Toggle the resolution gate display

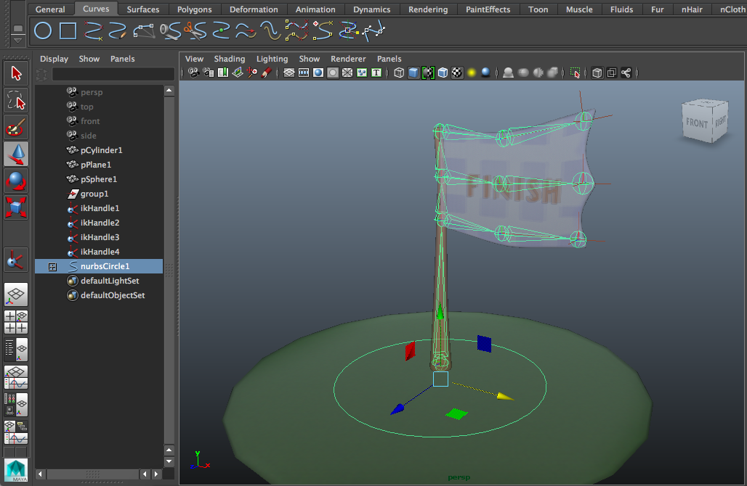[x=318, y=73]
